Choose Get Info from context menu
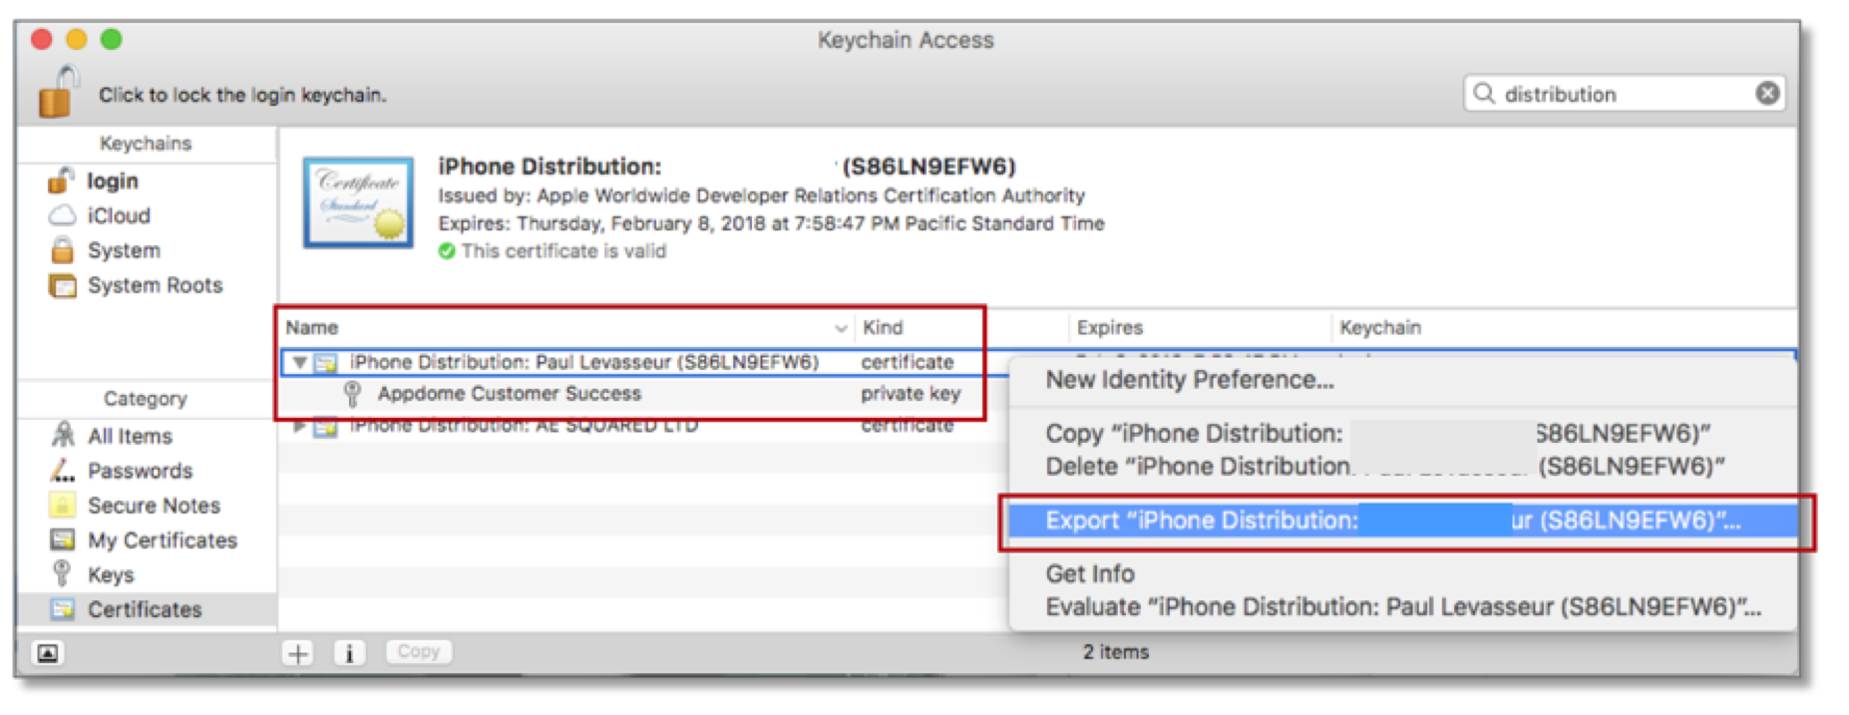 1089,574
